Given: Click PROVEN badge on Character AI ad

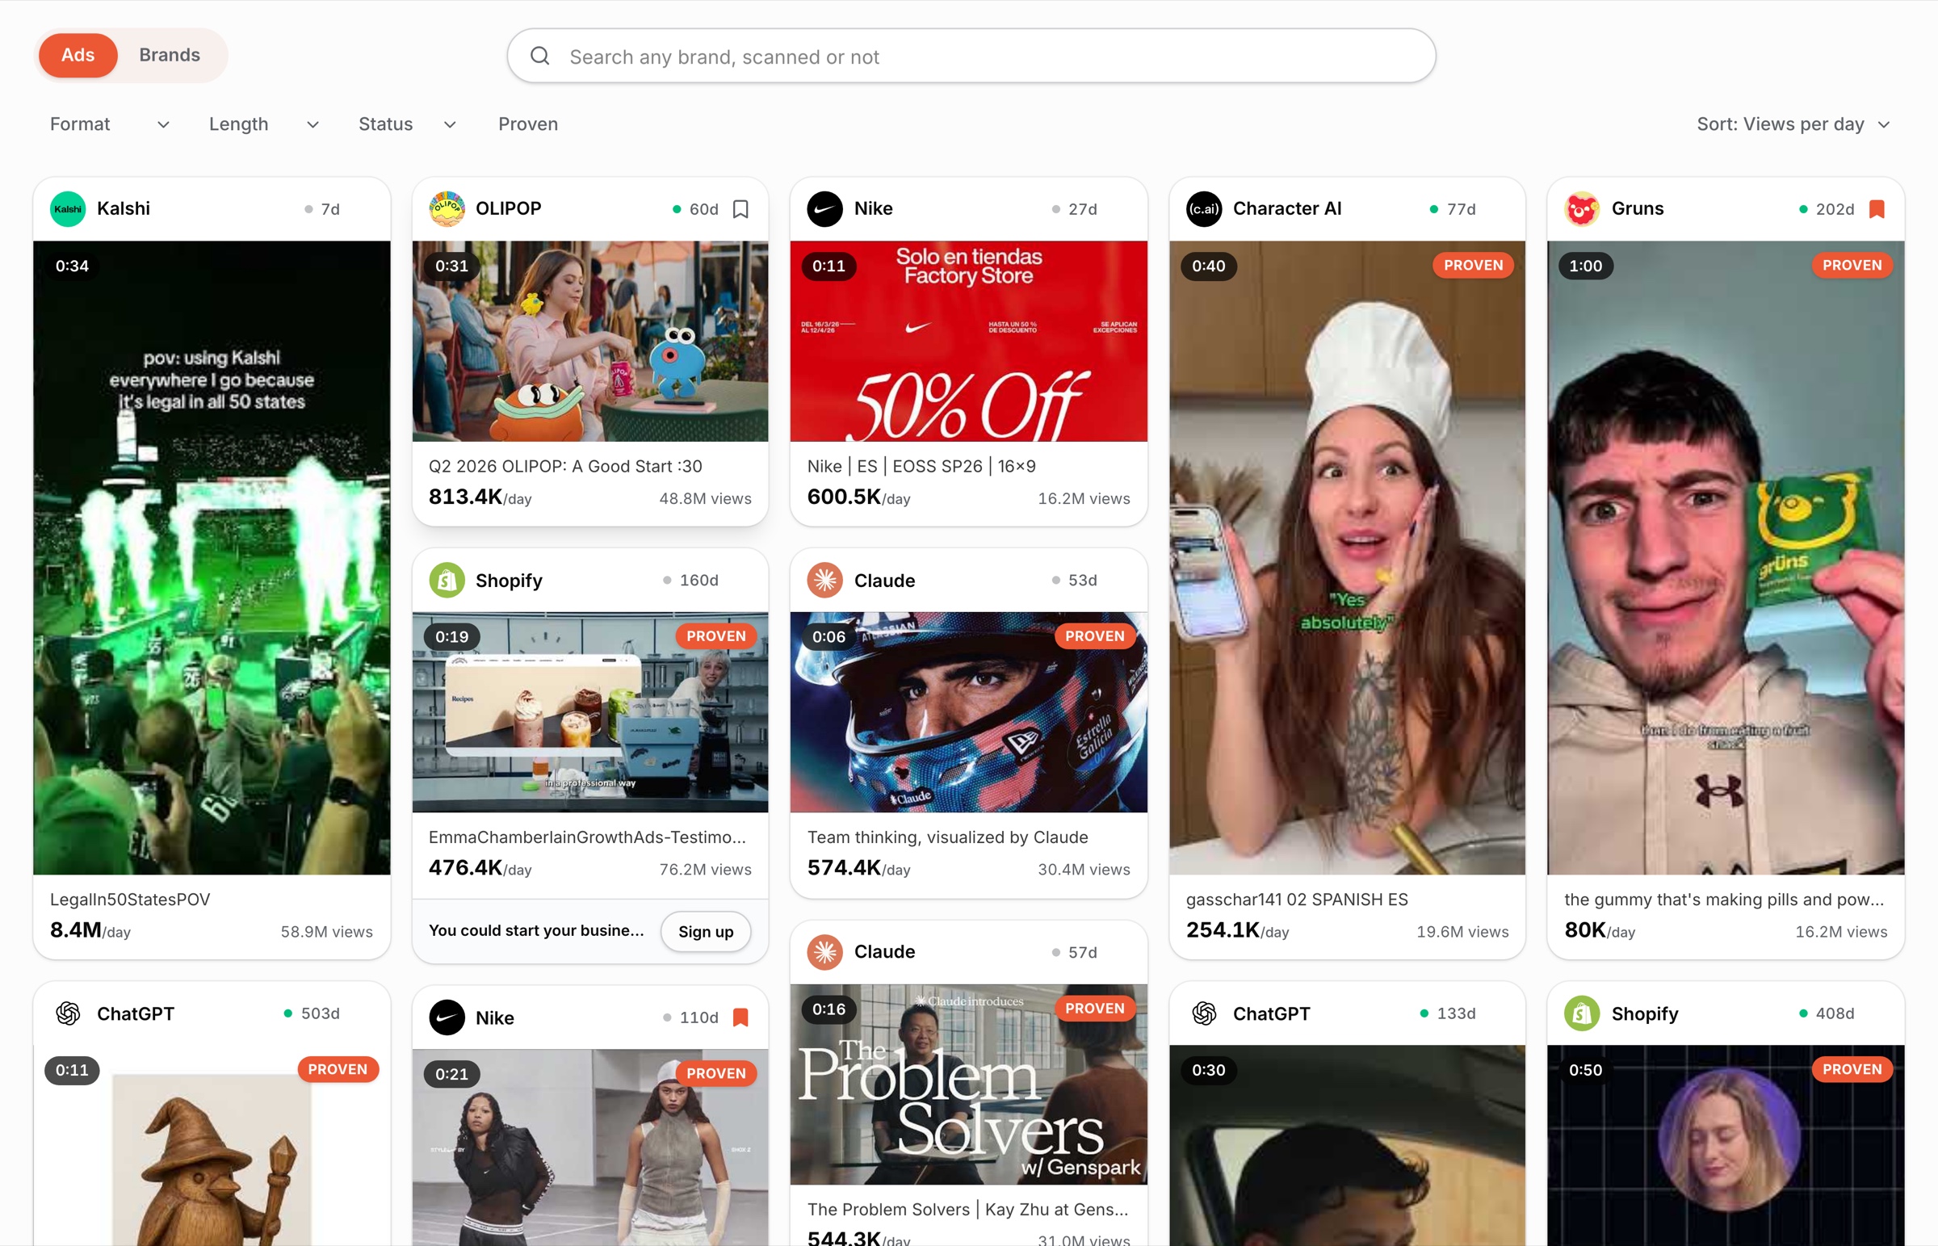Looking at the screenshot, I should 1472,266.
